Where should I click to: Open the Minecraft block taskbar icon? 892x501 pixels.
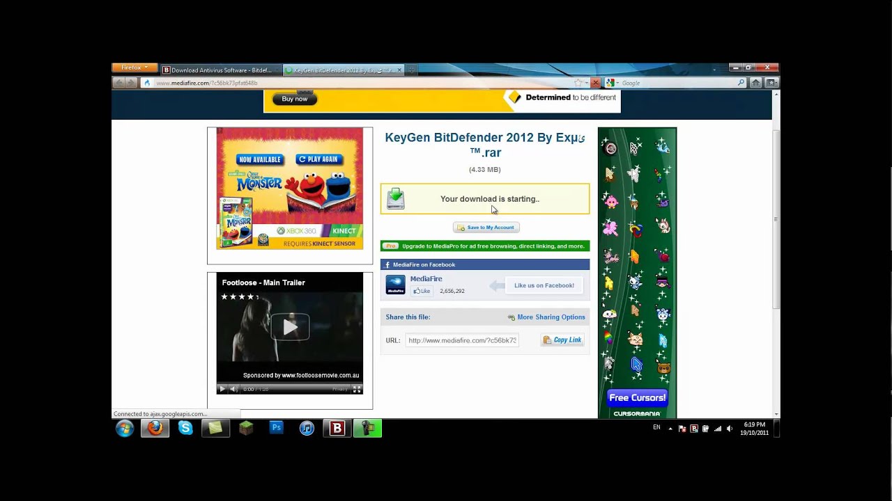pyautogui.click(x=246, y=429)
